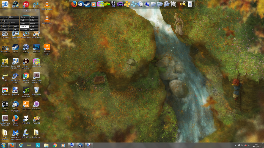
Task: Select the paint.net desktop shortcut
Action: pos(15,91)
